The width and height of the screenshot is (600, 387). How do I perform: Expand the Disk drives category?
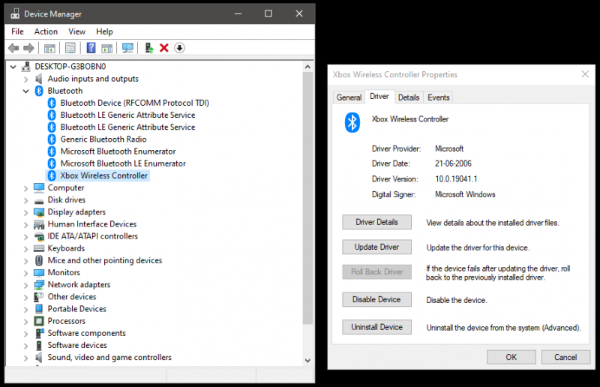point(26,200)
